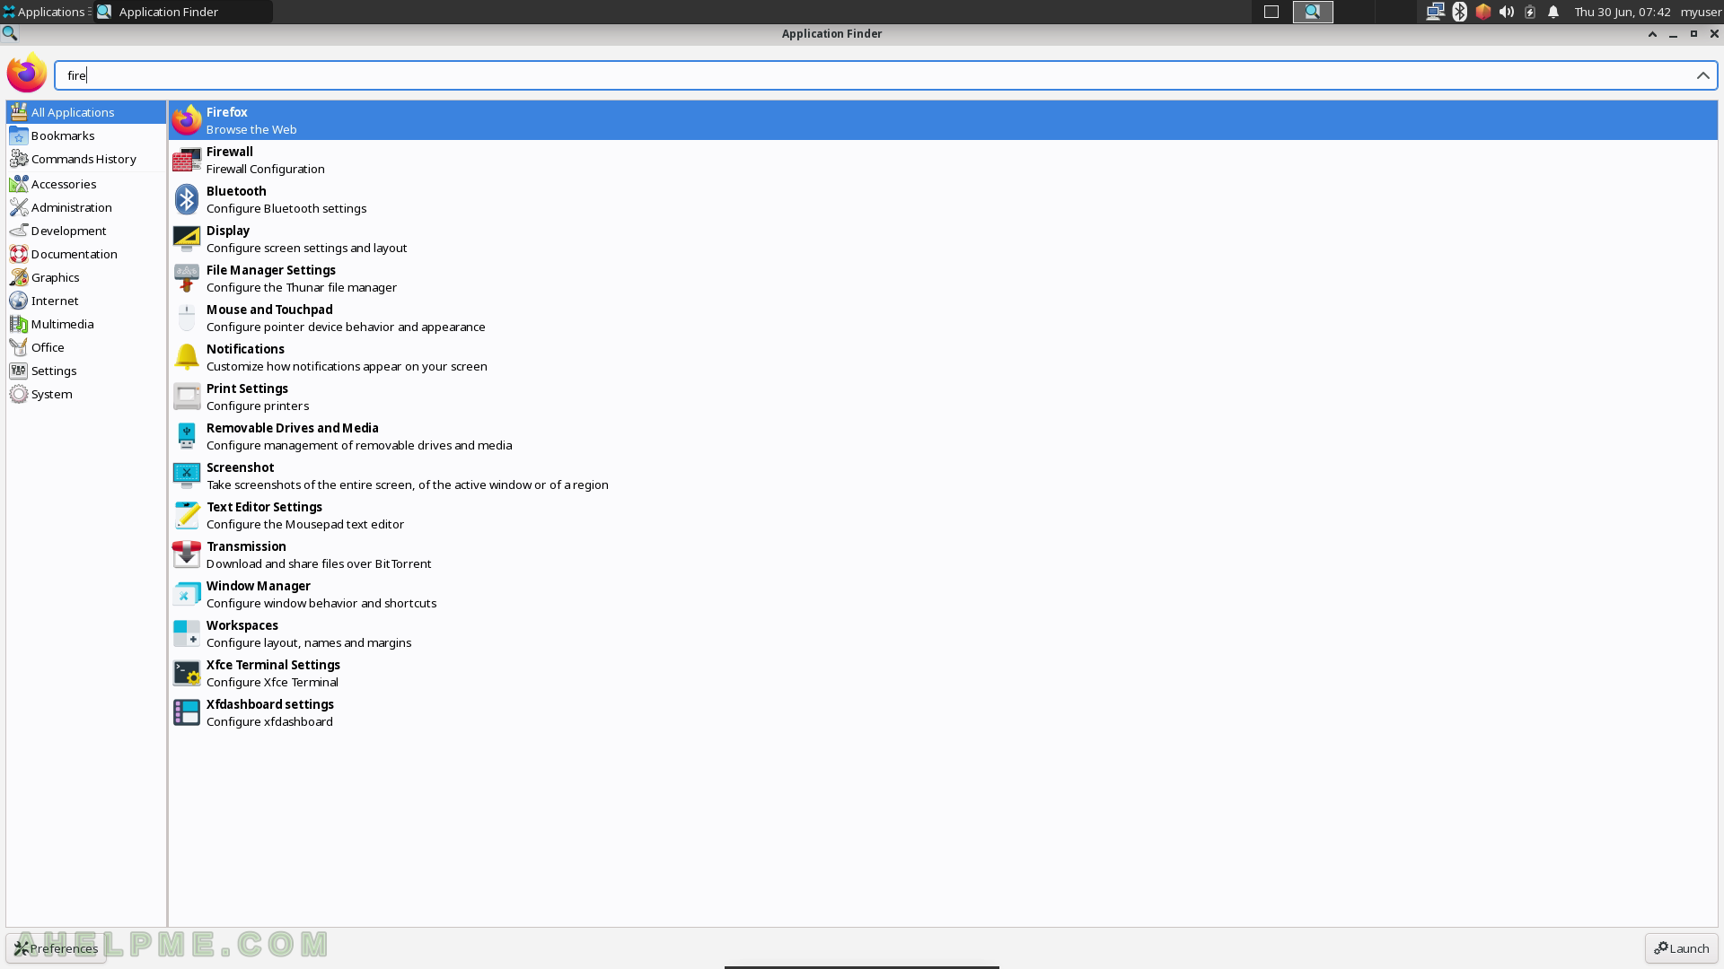The image size is (1724, 969).
Task: Click the magnifier icon in window title bar
Action: click(10, 33)
